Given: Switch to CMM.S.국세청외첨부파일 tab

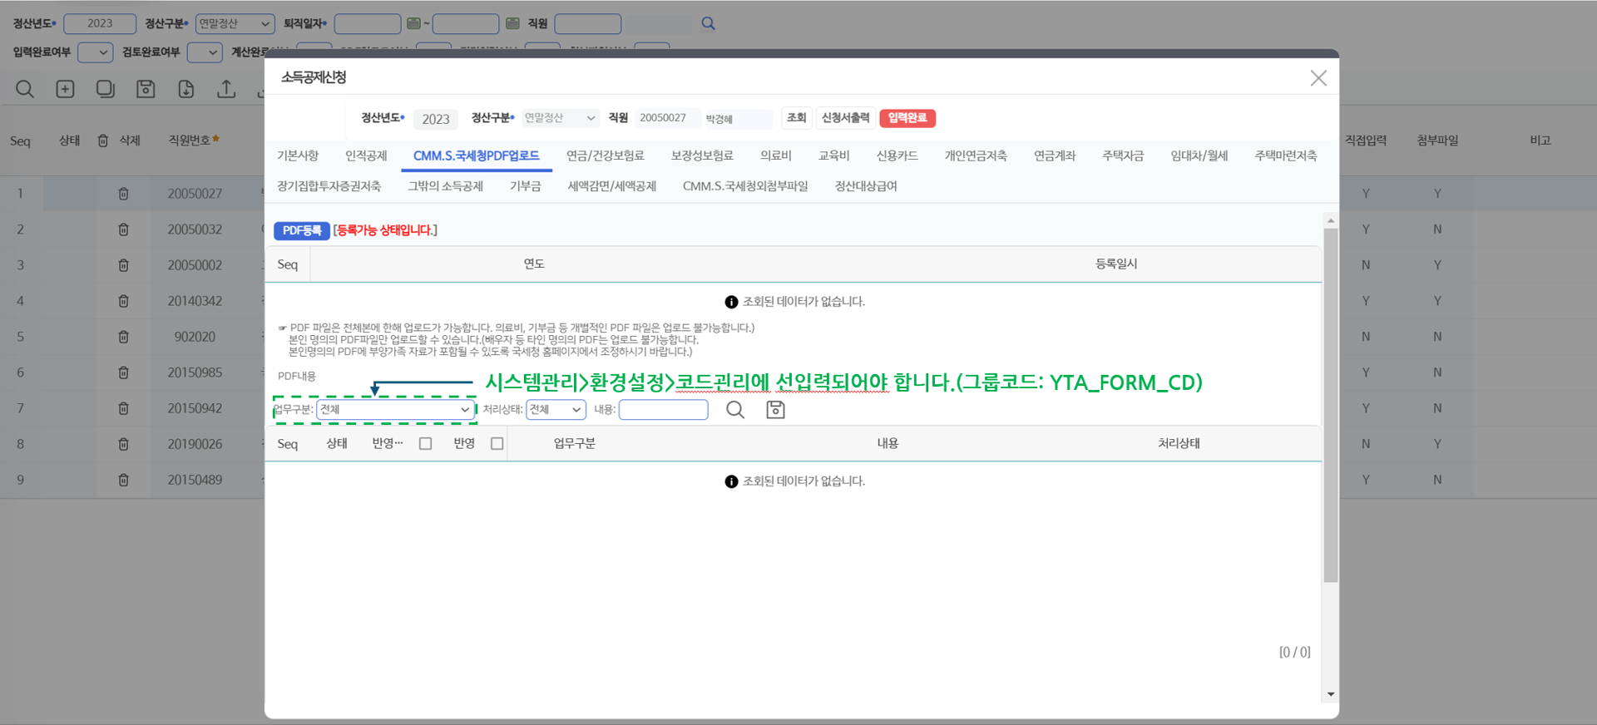Looking at the screenshot, I should click(745, 186).
